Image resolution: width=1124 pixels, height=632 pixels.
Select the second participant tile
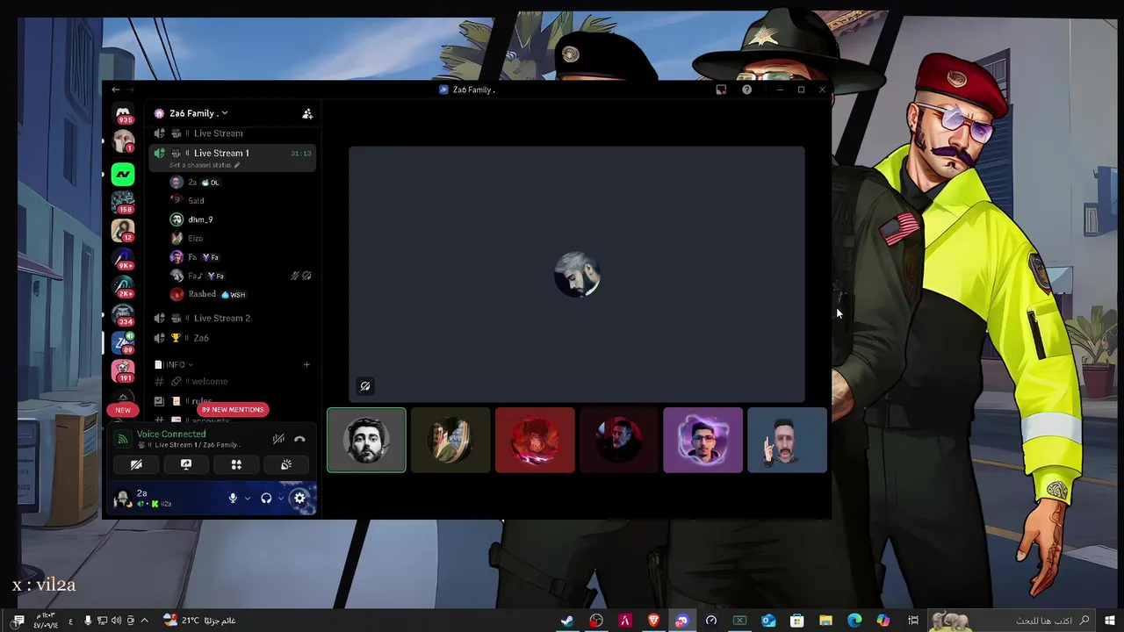coord(450,440)
